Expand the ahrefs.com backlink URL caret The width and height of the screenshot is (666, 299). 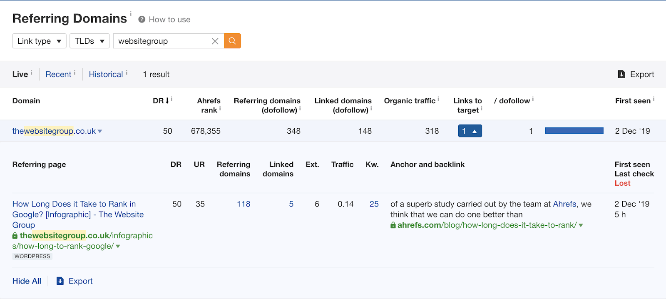coord(581,225)
